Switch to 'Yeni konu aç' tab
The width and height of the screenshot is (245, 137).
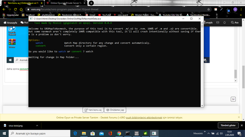tap(23, 3)
